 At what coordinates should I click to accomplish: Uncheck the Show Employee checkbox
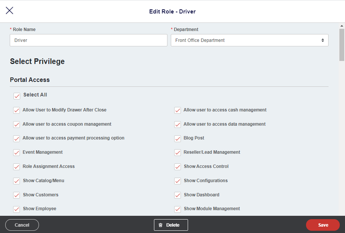pos(16,209)
